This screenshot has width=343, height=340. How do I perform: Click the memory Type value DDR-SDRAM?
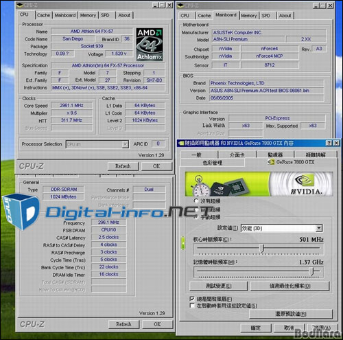[64, 190]
